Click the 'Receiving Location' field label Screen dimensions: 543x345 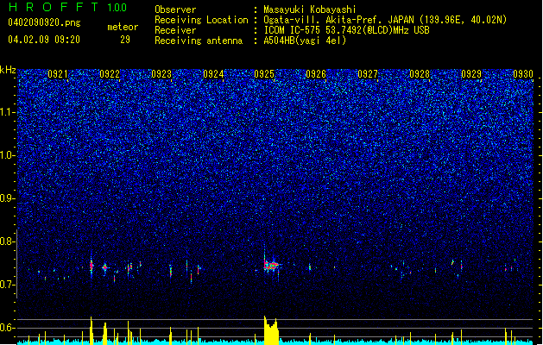click(201, 20)
